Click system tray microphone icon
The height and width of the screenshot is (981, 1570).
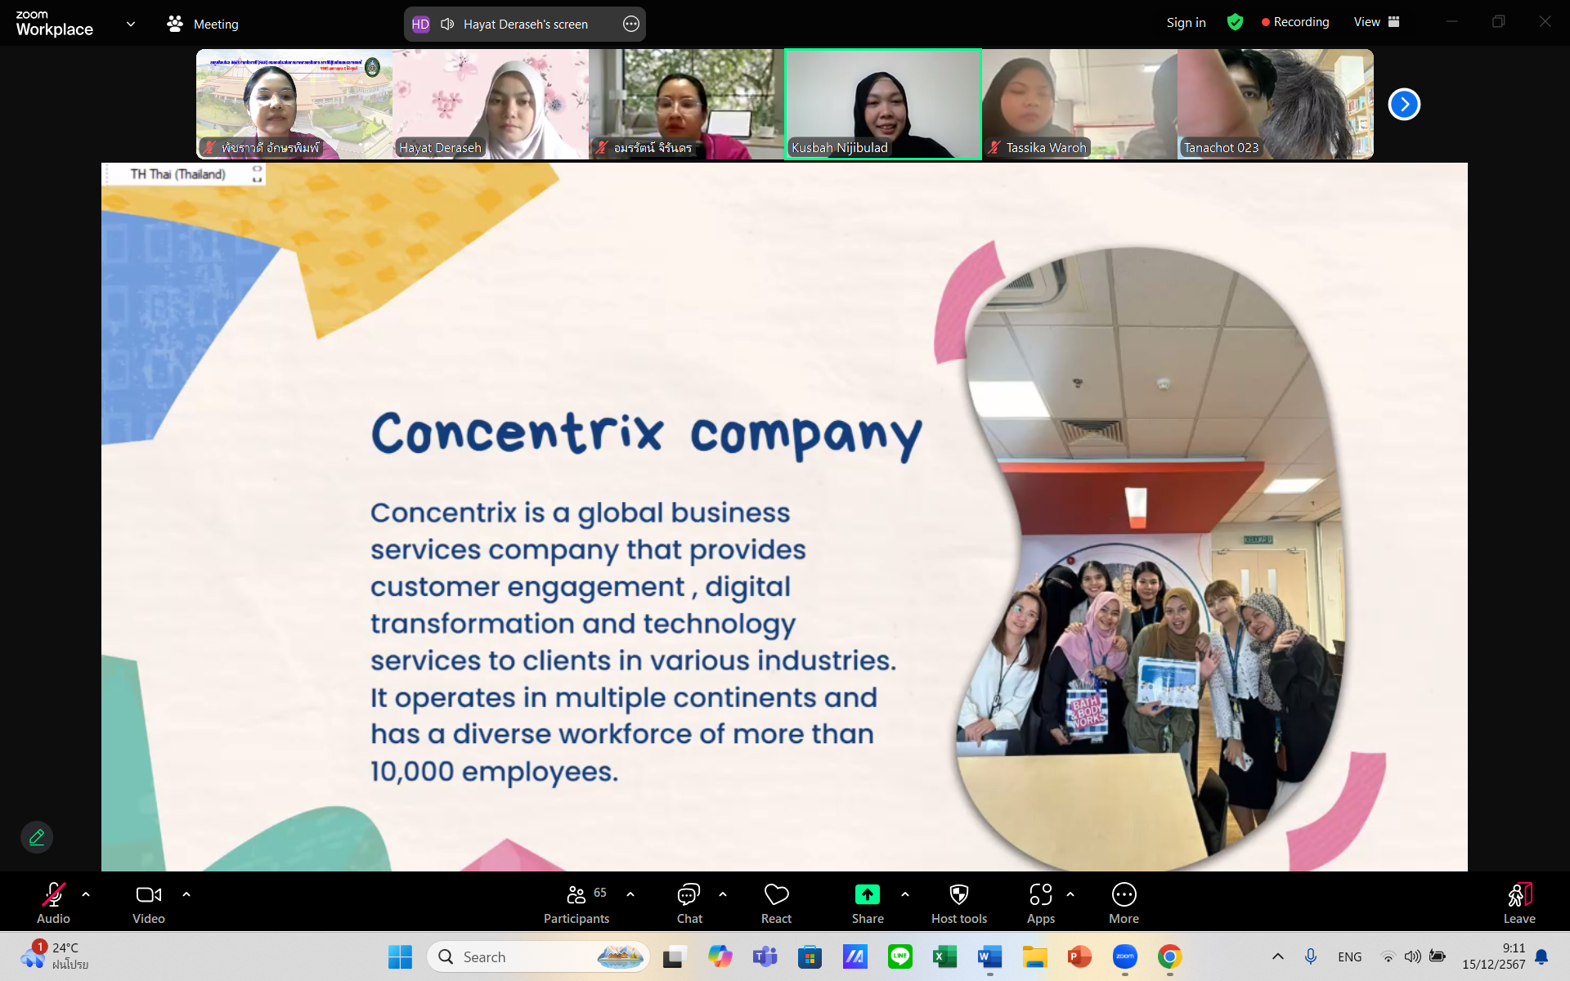(1311, 956)
